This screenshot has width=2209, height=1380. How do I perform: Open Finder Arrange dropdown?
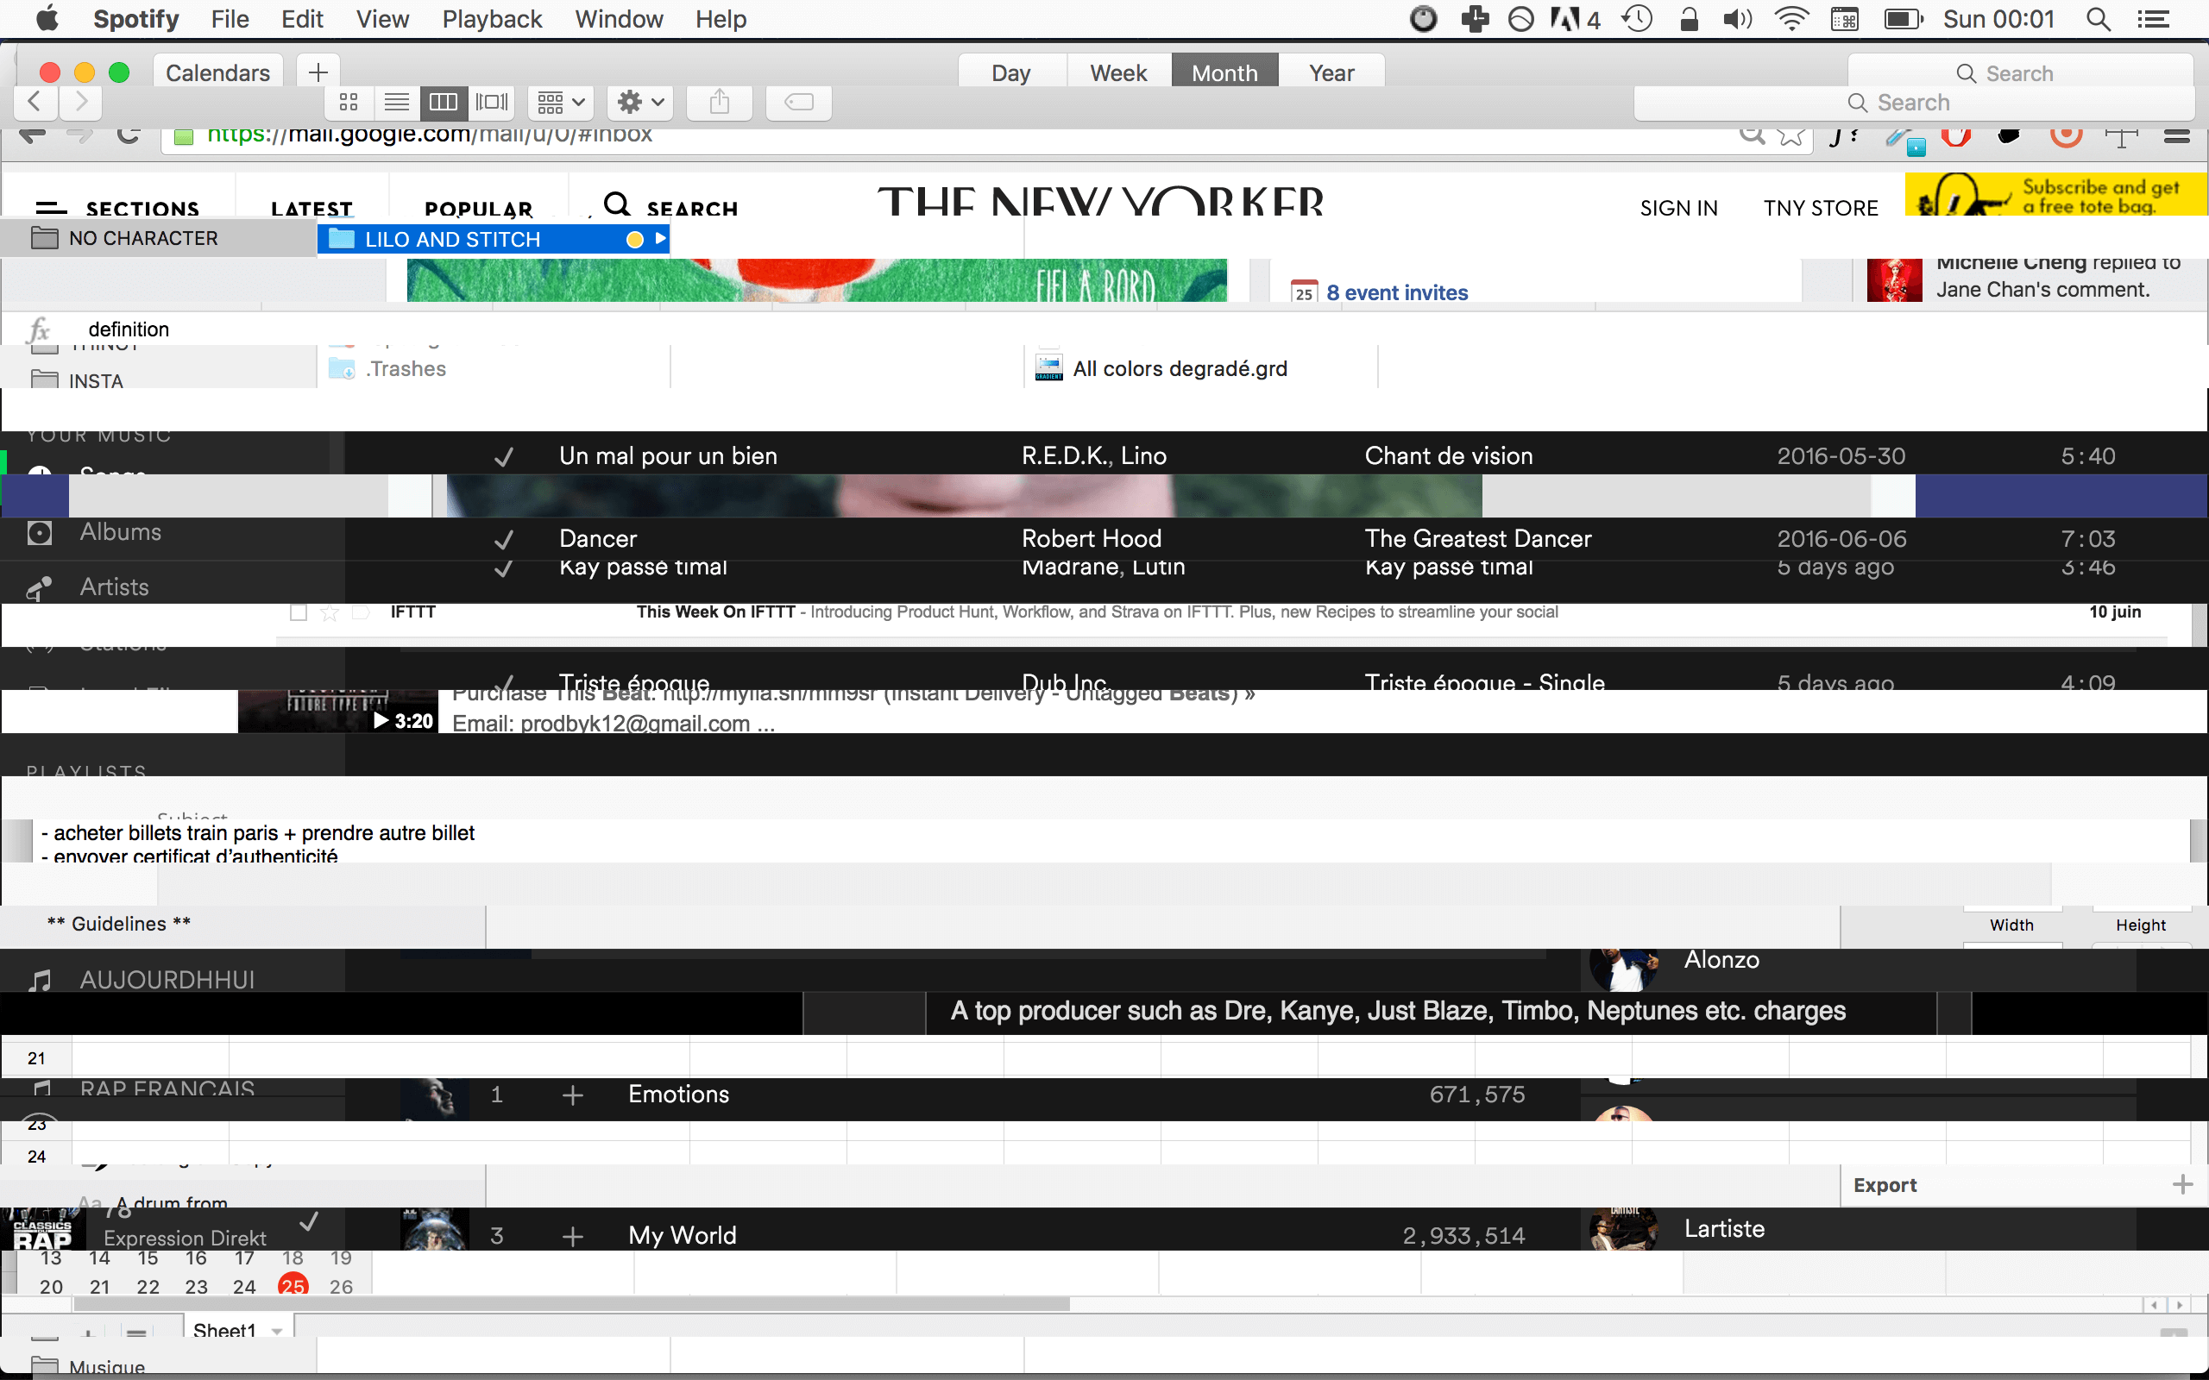[561, 103]
